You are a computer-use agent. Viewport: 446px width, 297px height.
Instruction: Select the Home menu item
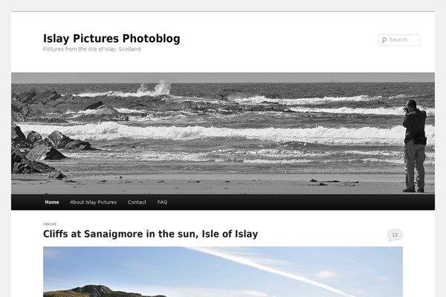(x=52, y=202)
